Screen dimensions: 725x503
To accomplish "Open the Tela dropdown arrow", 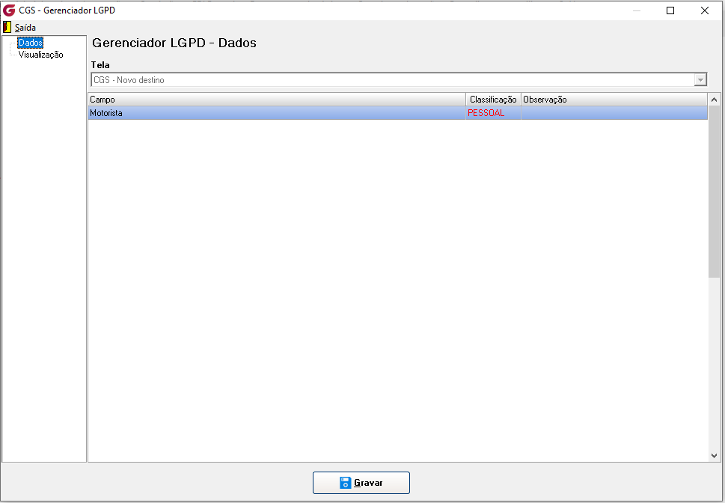I will coord(700,80).
